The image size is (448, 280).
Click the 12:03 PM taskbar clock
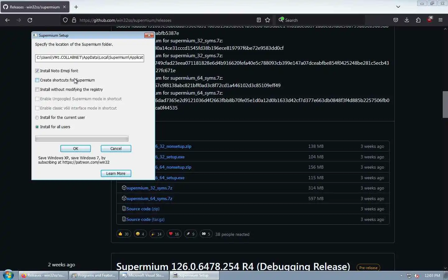click(432, 276)
